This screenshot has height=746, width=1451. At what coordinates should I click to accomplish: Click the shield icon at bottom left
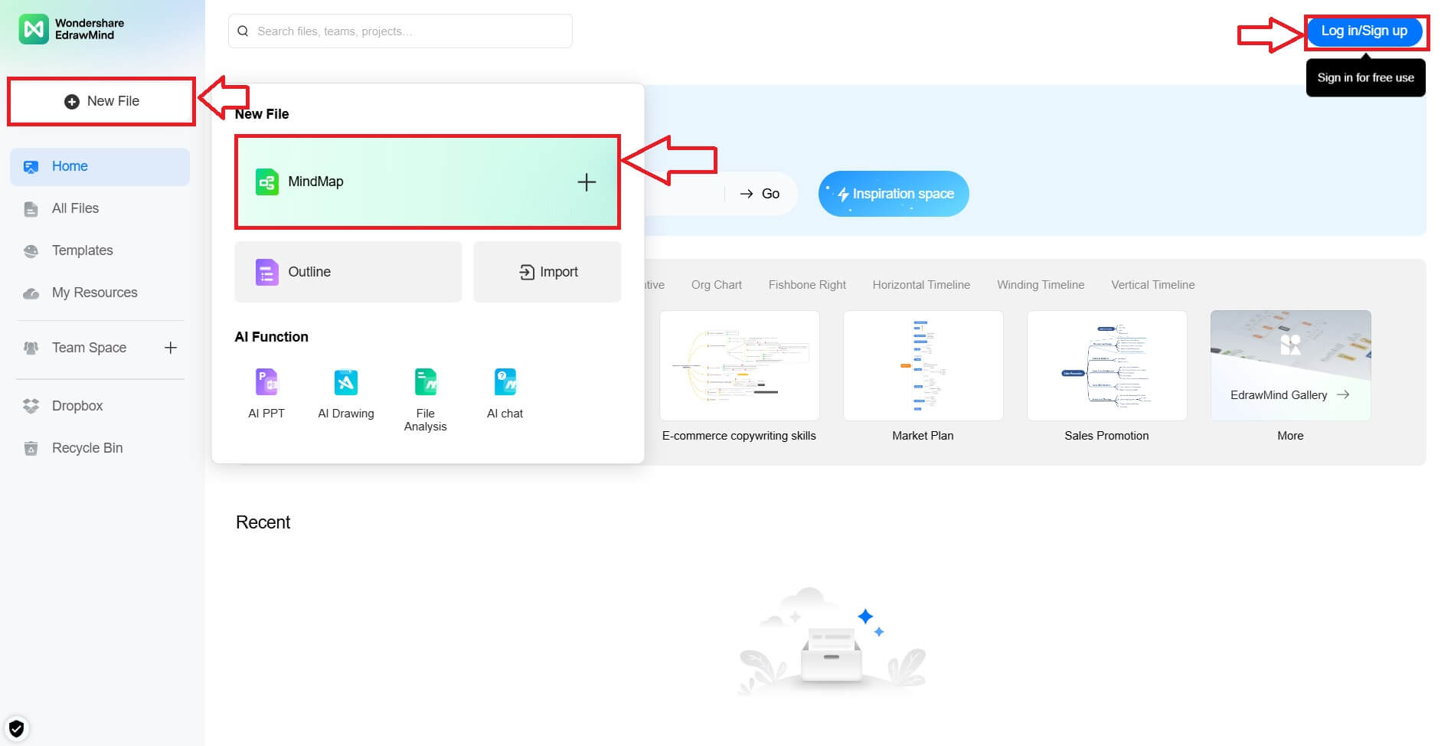pyautogui.click(x=16, y=728)
